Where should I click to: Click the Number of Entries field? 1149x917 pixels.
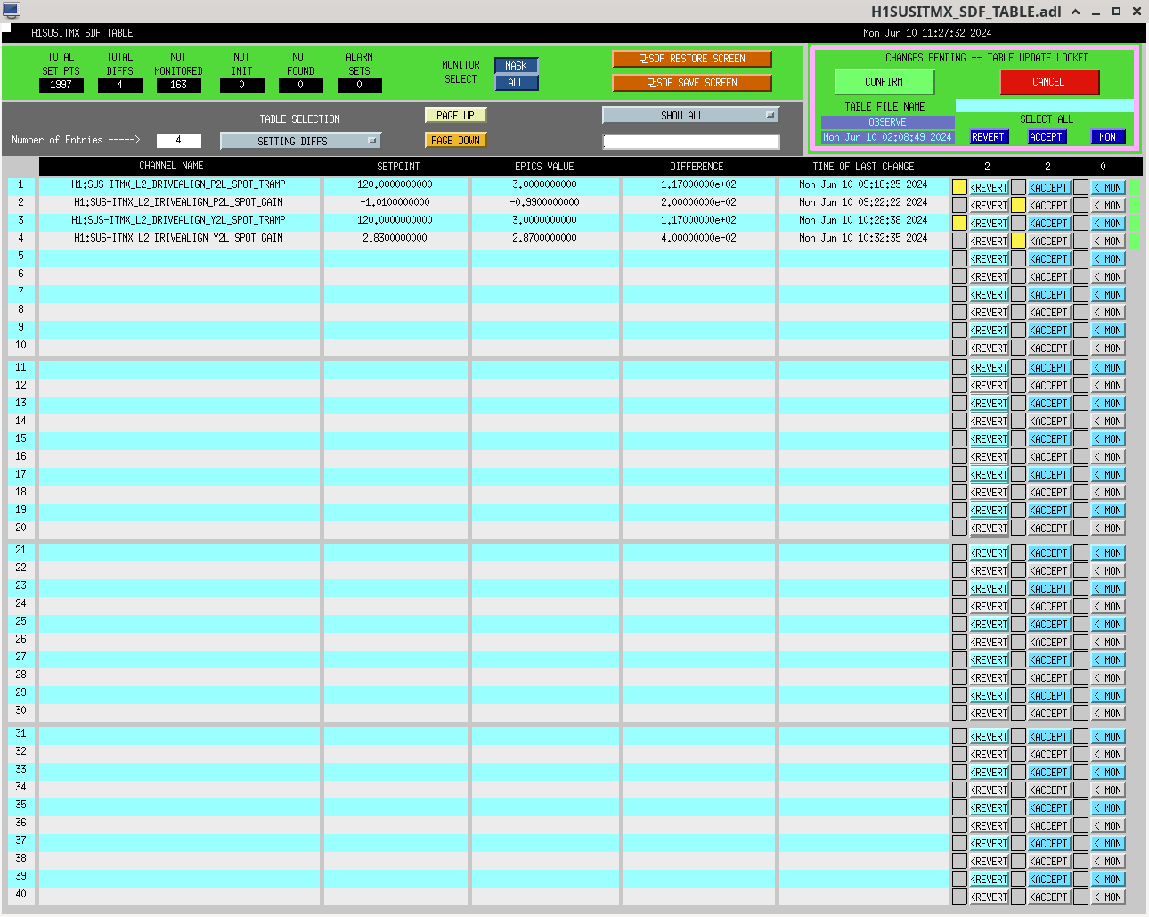pyautogui.click(x=178, y=140)
